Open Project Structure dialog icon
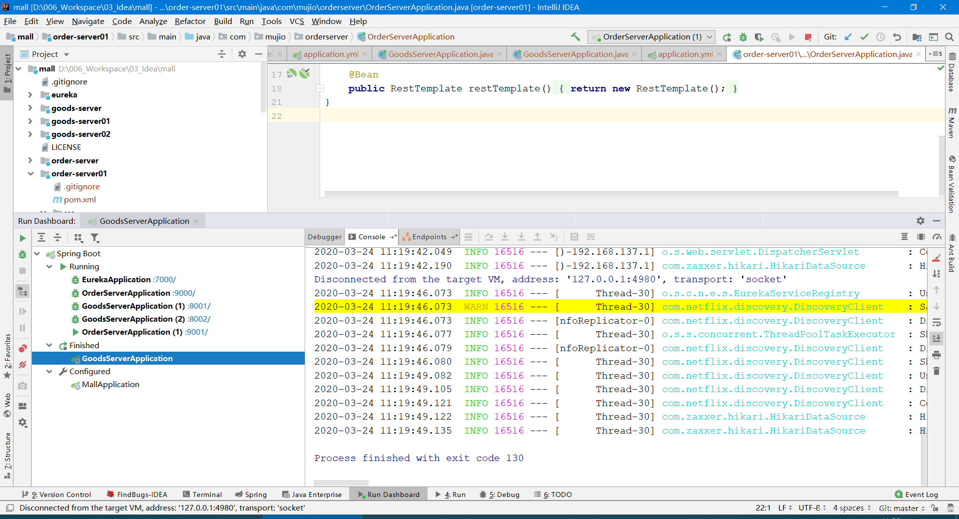 (917, 37)
